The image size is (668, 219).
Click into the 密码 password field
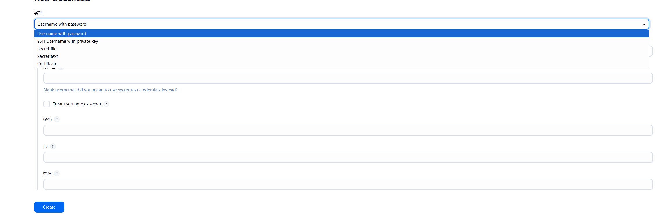348,130
